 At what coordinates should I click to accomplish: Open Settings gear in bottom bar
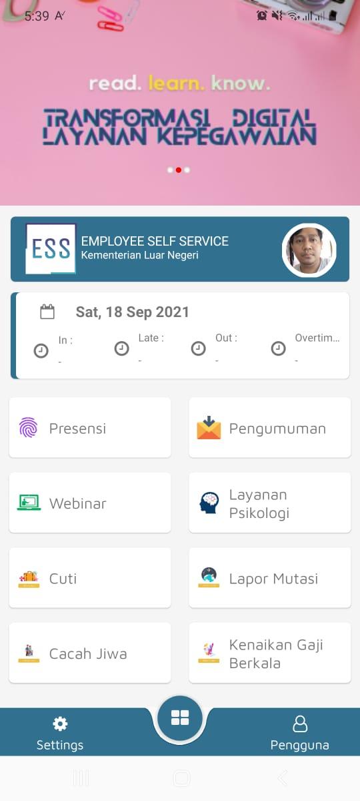[60, 724]
